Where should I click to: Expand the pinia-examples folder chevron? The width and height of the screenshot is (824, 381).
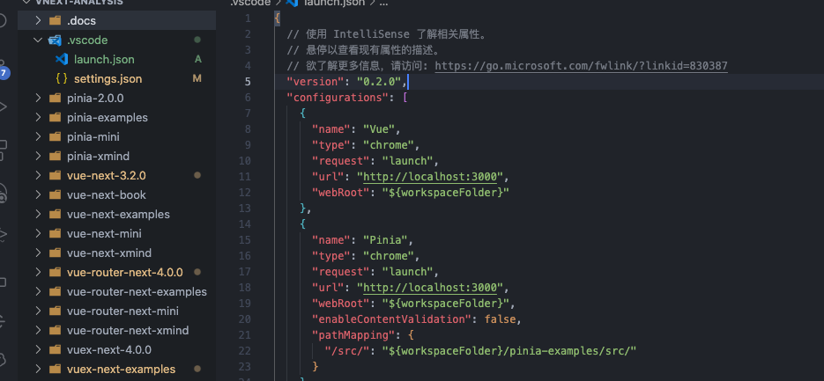(x=38, y=118)
